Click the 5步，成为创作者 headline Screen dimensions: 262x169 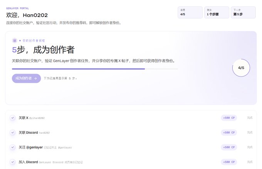coord(43,50)
